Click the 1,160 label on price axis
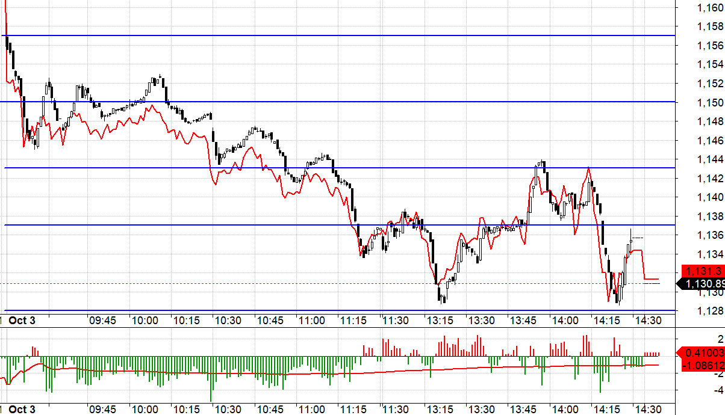This screenshot has height=415, width=725. click(709, 7)
